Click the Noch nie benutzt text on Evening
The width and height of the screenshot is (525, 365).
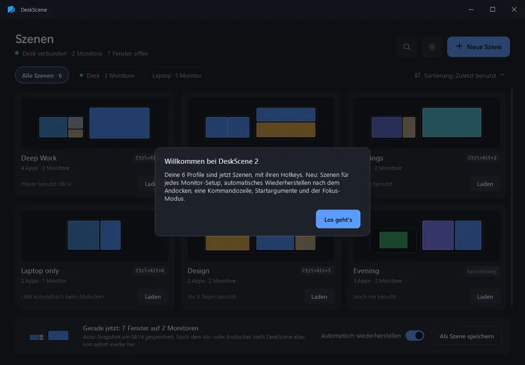(x=375, y=296)
